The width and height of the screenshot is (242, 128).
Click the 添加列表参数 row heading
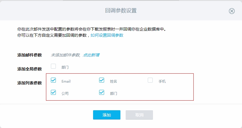29,83
